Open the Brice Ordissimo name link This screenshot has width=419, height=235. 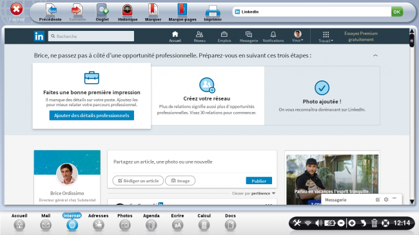pyautogui.click(x=67, y=193)
